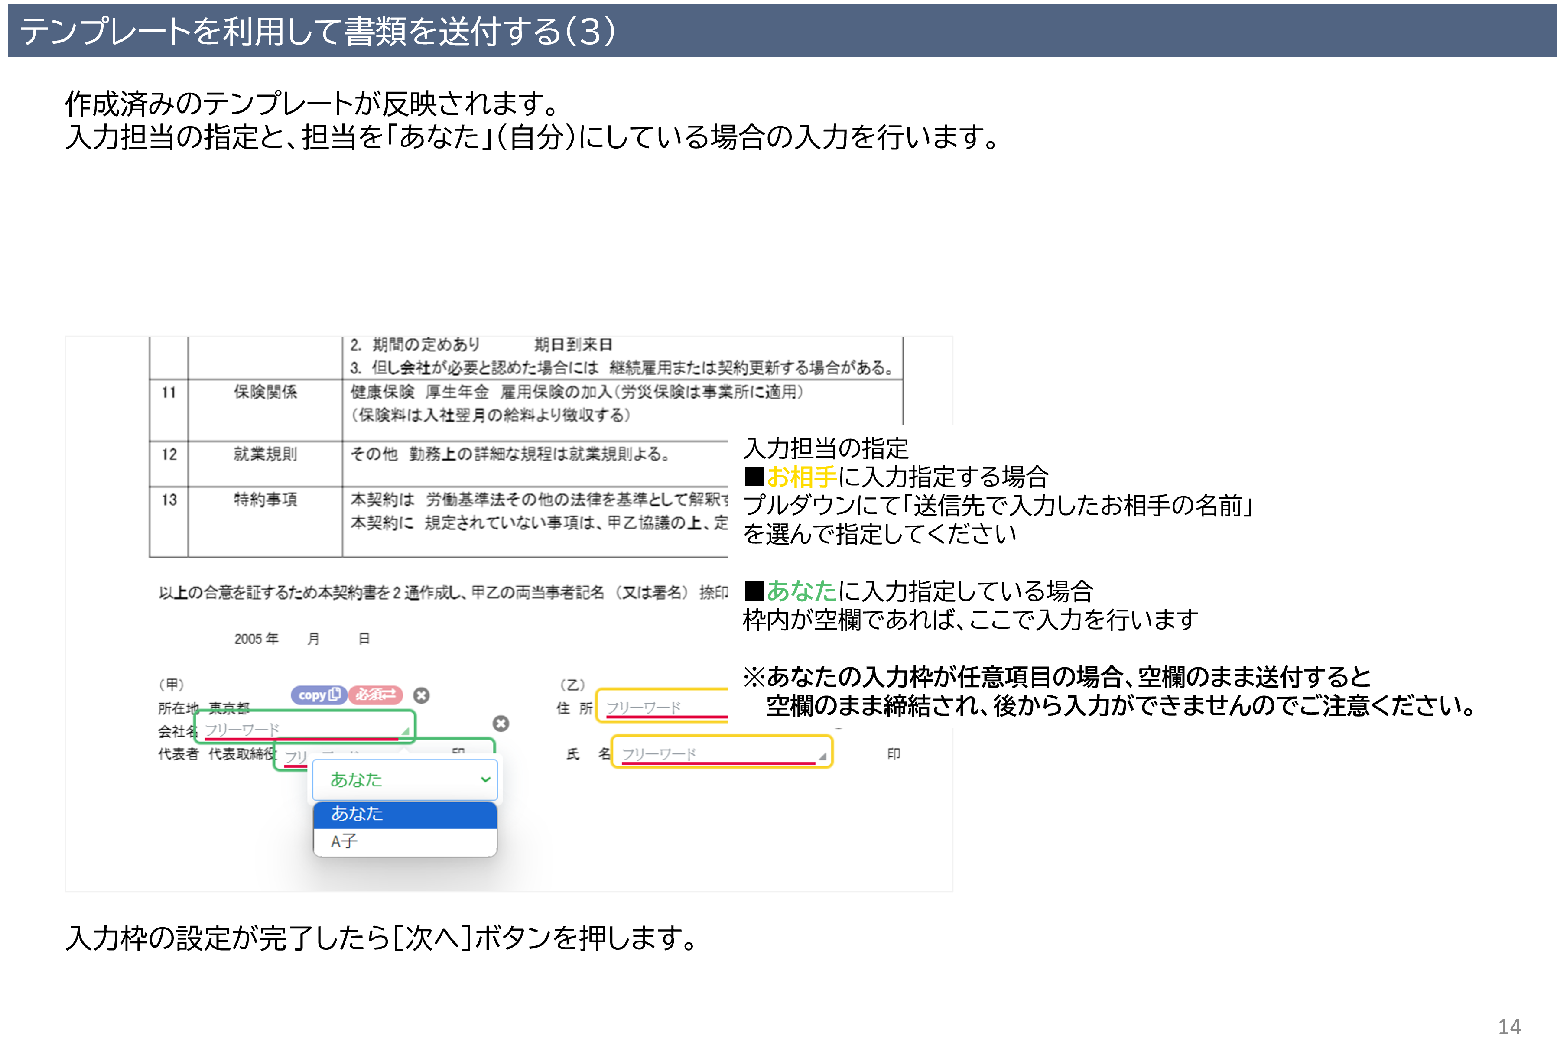Image resolution: width=1557 pixels, height=1055 pixels.
Task: Click the 就業規則 row label
Action: pos(265,454)
